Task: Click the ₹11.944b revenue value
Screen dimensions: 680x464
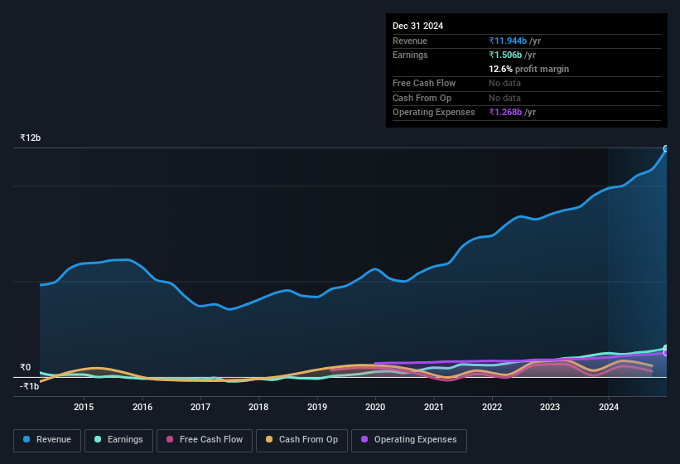Action: (508, 41)
